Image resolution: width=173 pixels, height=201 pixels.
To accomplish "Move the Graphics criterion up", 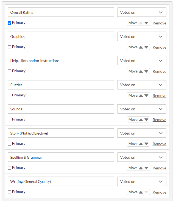I will click(x=141, y=47).
